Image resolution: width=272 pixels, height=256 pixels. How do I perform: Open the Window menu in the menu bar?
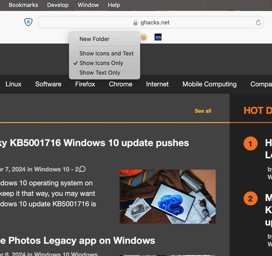[88, 5]
